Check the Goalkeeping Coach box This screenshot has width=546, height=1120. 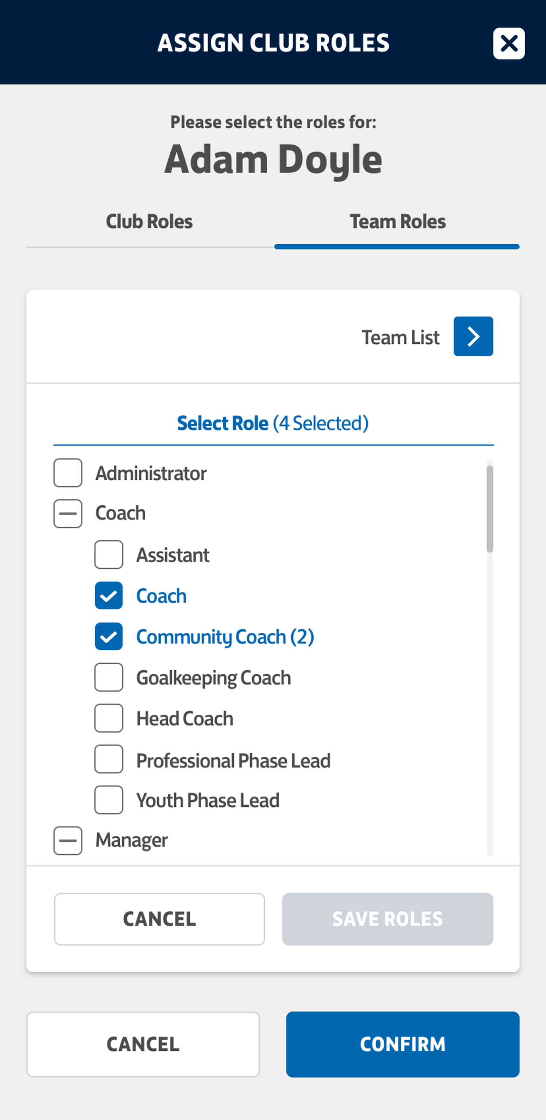click(x=109, y=677)
